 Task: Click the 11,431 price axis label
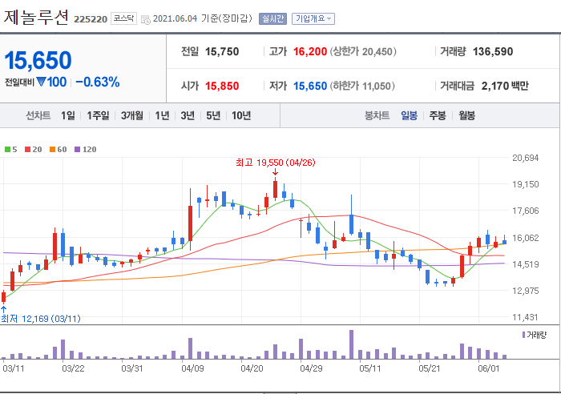tap(526, 317)
